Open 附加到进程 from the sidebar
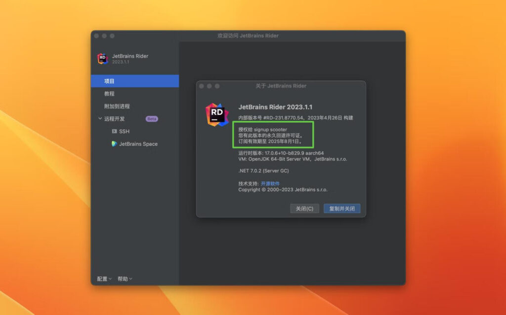This screenshot has width=506, height=315. tap(116, 106)
